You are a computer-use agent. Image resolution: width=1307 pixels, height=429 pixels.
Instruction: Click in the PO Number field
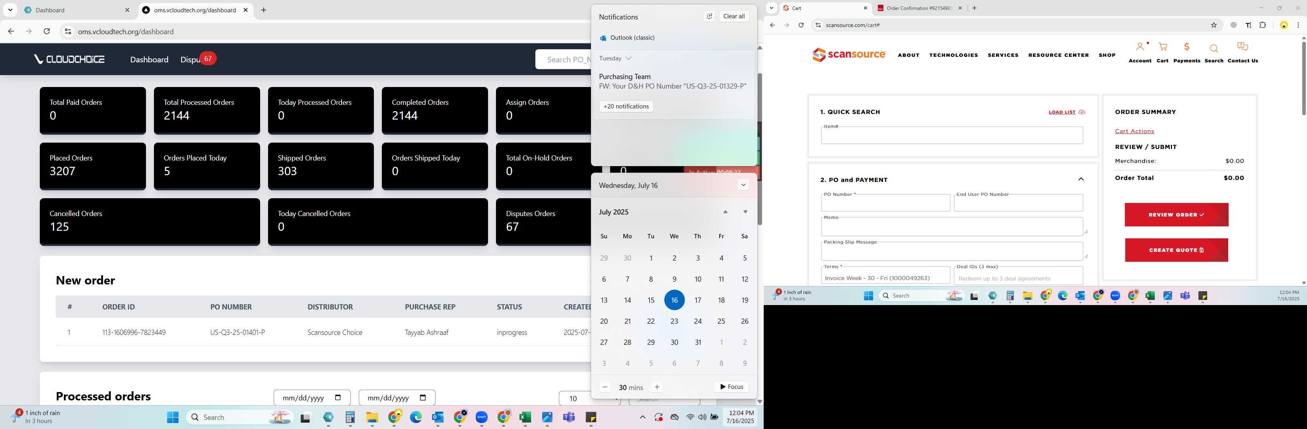(885, 203)
